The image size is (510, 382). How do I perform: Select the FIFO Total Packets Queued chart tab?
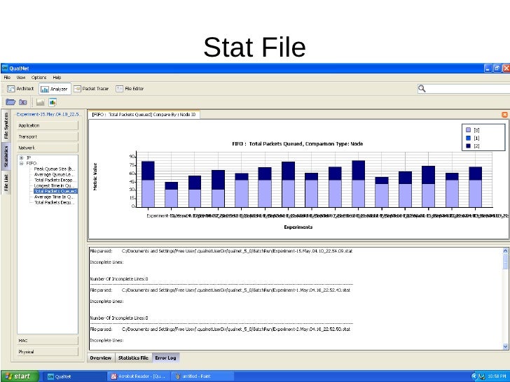pos(144,115)
